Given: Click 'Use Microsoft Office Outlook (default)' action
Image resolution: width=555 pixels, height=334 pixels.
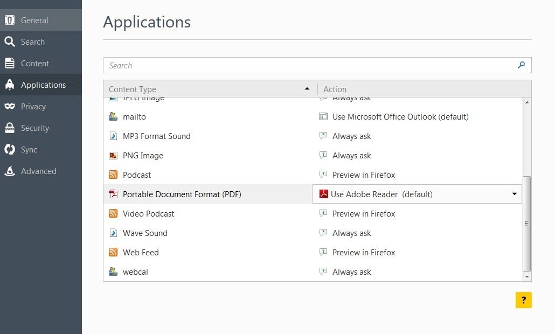Looking at the screenshot, I should 400,117.
